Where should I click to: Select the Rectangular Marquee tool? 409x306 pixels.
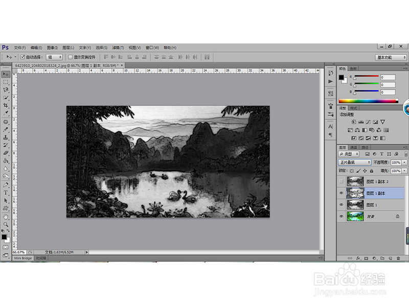click(6, 82)
